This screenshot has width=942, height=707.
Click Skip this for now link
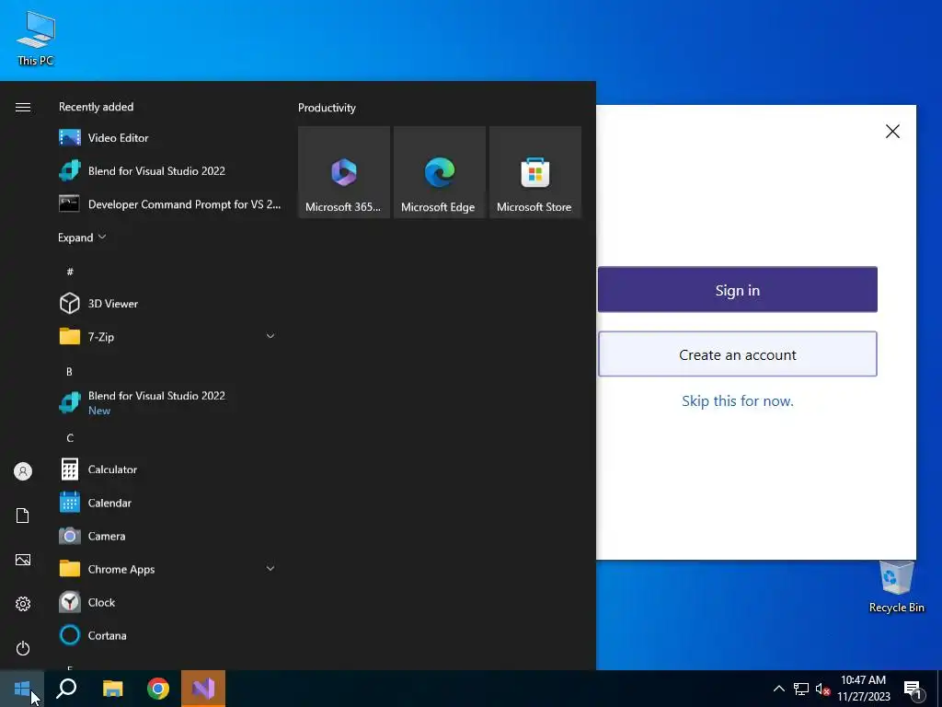737,401
